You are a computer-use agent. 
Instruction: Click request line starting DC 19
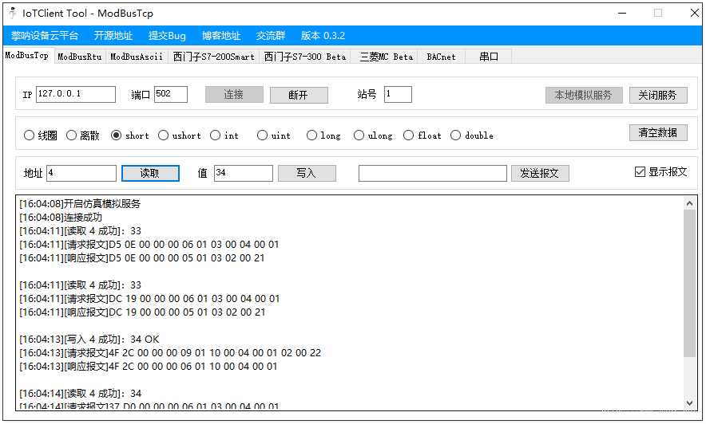(149, 299)
